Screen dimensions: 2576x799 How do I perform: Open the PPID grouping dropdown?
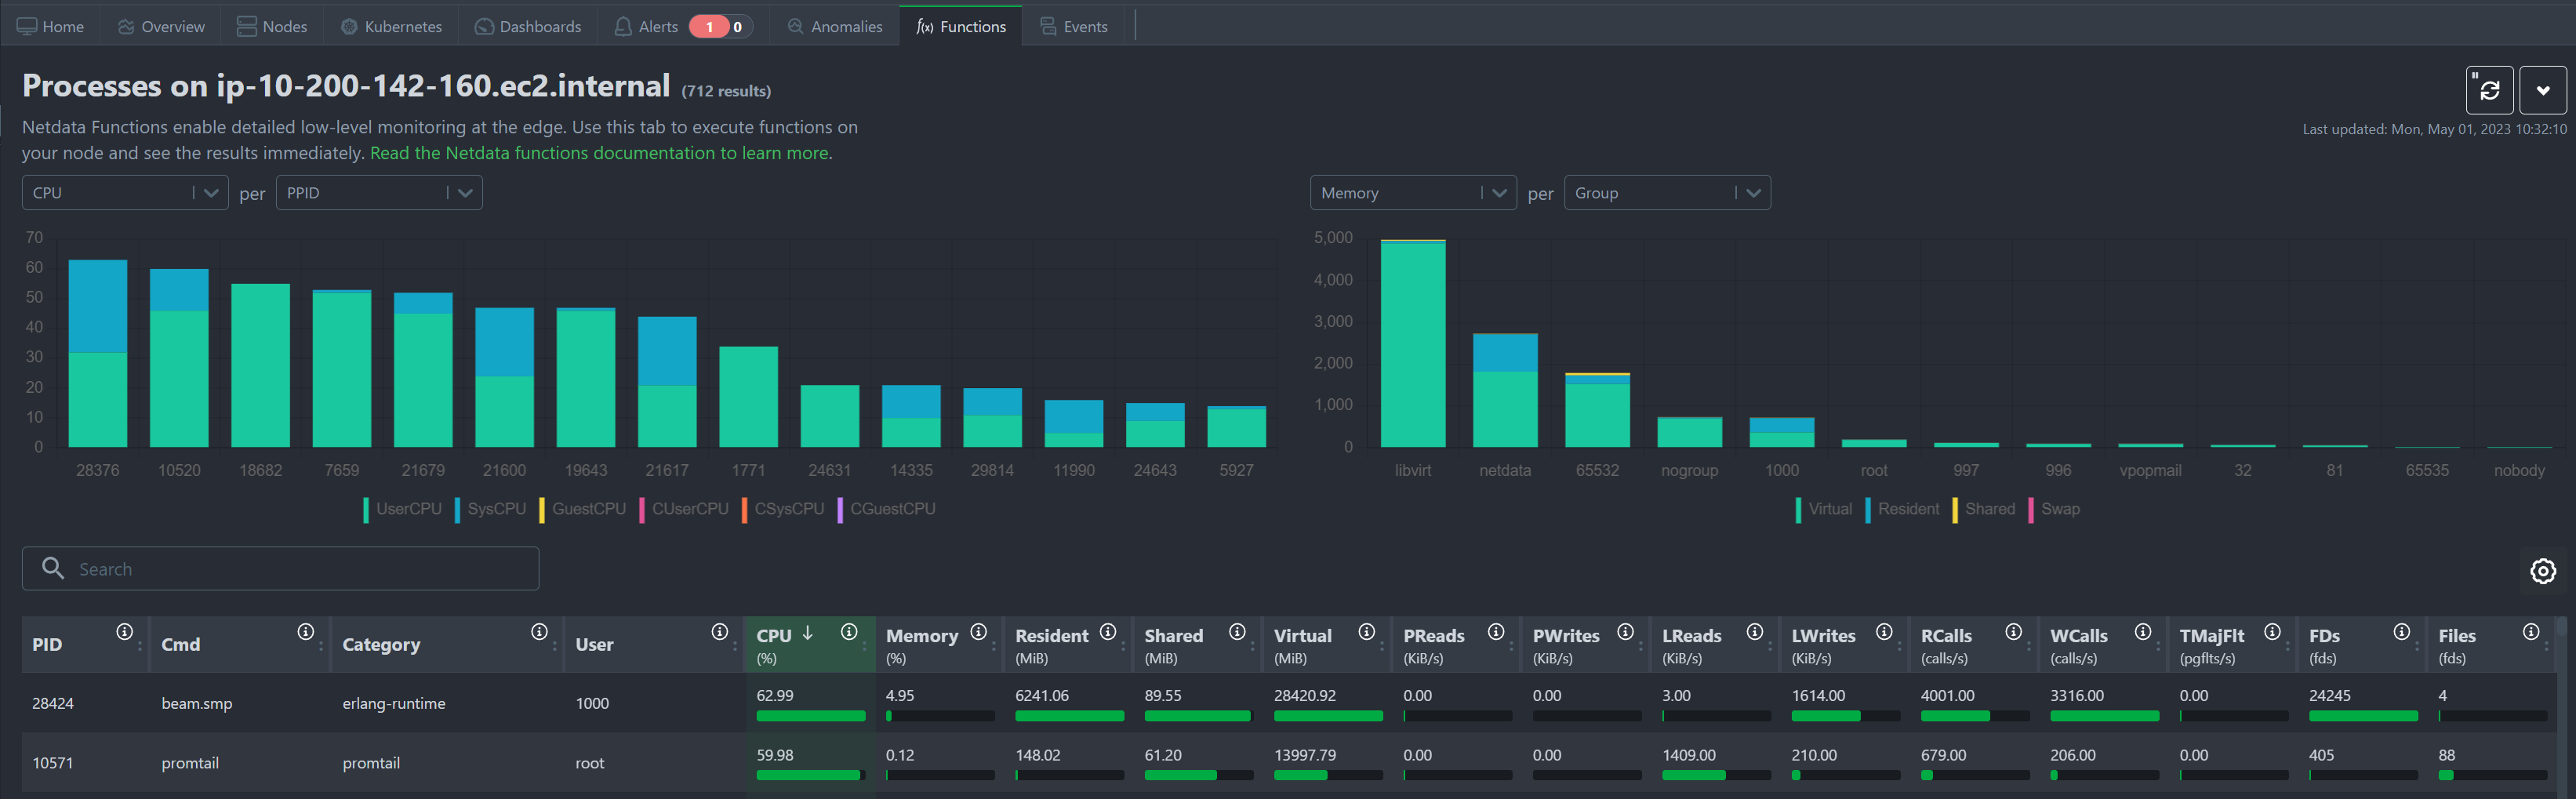pos(378,193)
